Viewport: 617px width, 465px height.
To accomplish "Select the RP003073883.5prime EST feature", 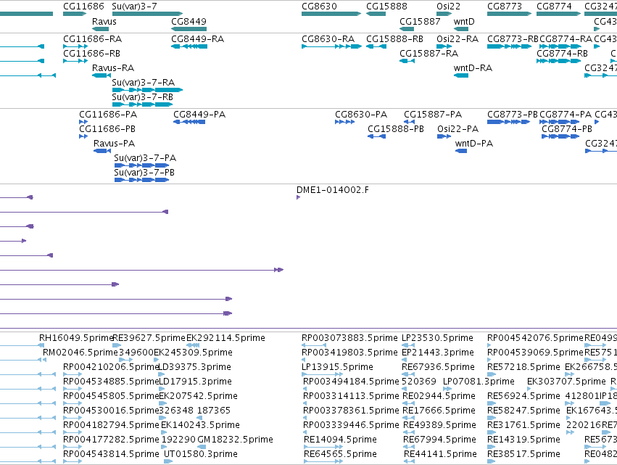I will tap(314, 345).
